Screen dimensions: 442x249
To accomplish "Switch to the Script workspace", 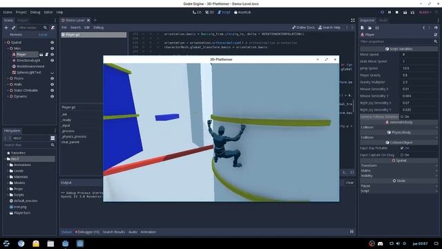I will click(224, 12).
